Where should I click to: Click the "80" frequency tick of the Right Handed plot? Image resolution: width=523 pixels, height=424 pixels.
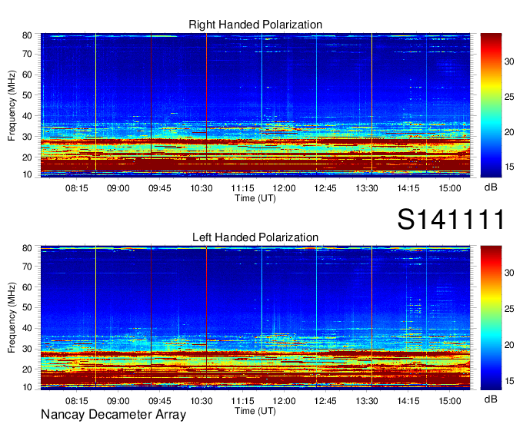click(27, 35)
